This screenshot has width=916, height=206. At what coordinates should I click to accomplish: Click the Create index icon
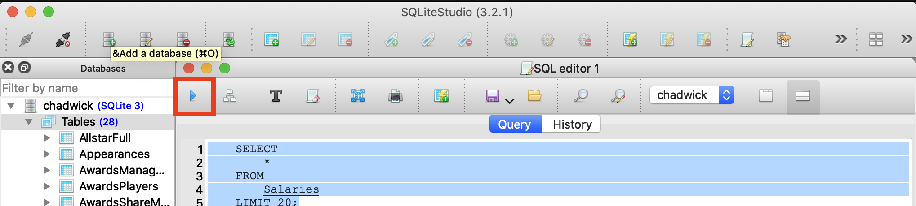coord(391,39)
